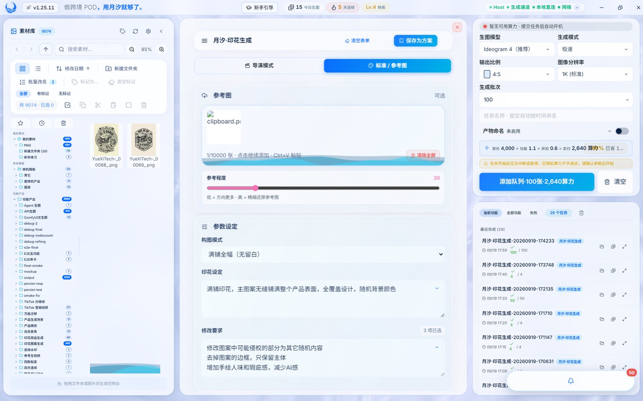This screenshot has width=643, height=401.
Task: Open the 新手引导 guide button
Action: pos(260,7)
